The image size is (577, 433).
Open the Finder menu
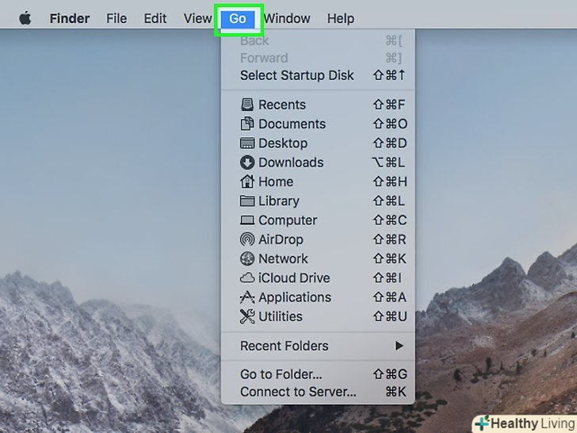pos(70,18)
